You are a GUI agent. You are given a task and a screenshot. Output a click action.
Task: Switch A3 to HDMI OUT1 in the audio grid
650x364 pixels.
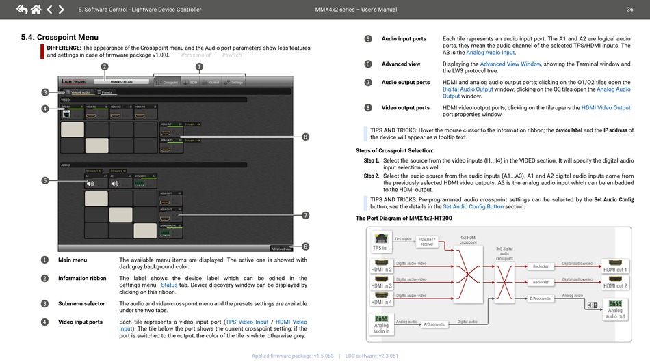pos(145,199)
